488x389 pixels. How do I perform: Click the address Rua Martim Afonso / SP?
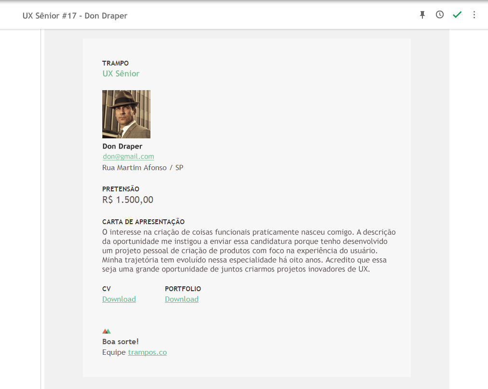pyautogui.click(x=143, y=168)
